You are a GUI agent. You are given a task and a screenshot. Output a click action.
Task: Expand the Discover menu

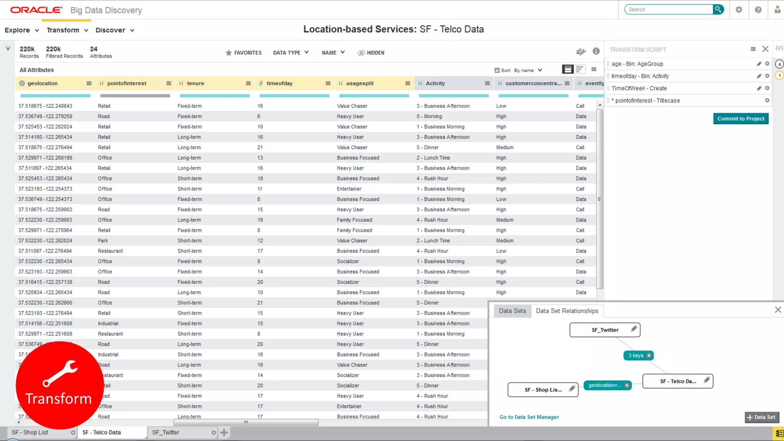click(x=114, y=30)
